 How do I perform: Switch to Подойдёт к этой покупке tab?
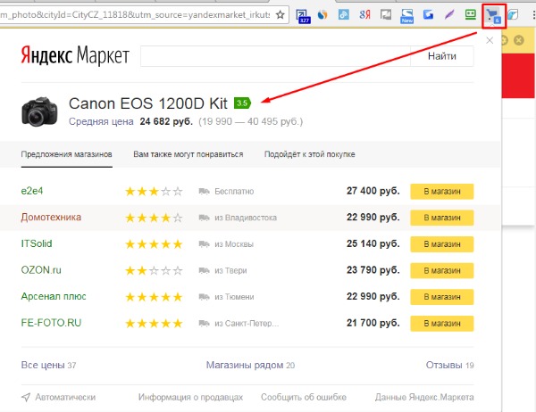tap(310, 154)
